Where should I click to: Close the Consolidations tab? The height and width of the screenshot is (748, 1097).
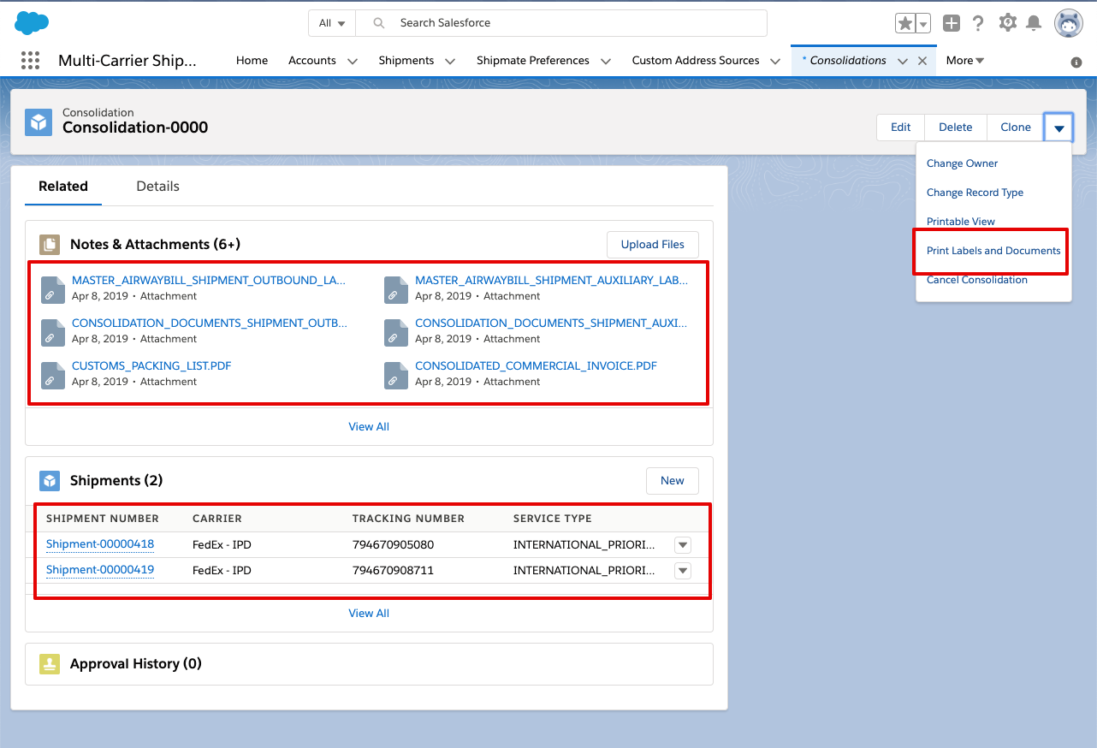click(922, 61)
